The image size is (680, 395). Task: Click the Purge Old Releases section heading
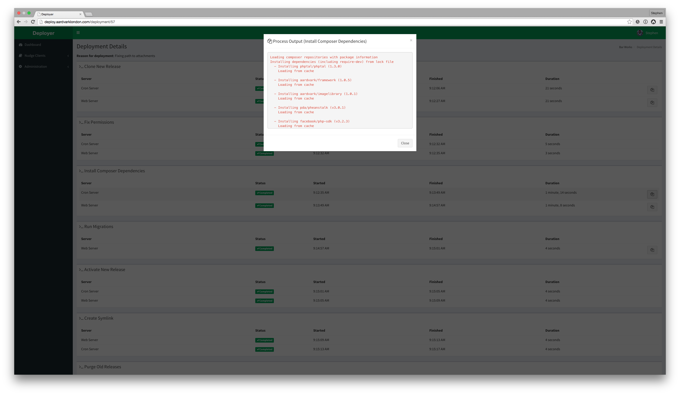click(103, 367)
